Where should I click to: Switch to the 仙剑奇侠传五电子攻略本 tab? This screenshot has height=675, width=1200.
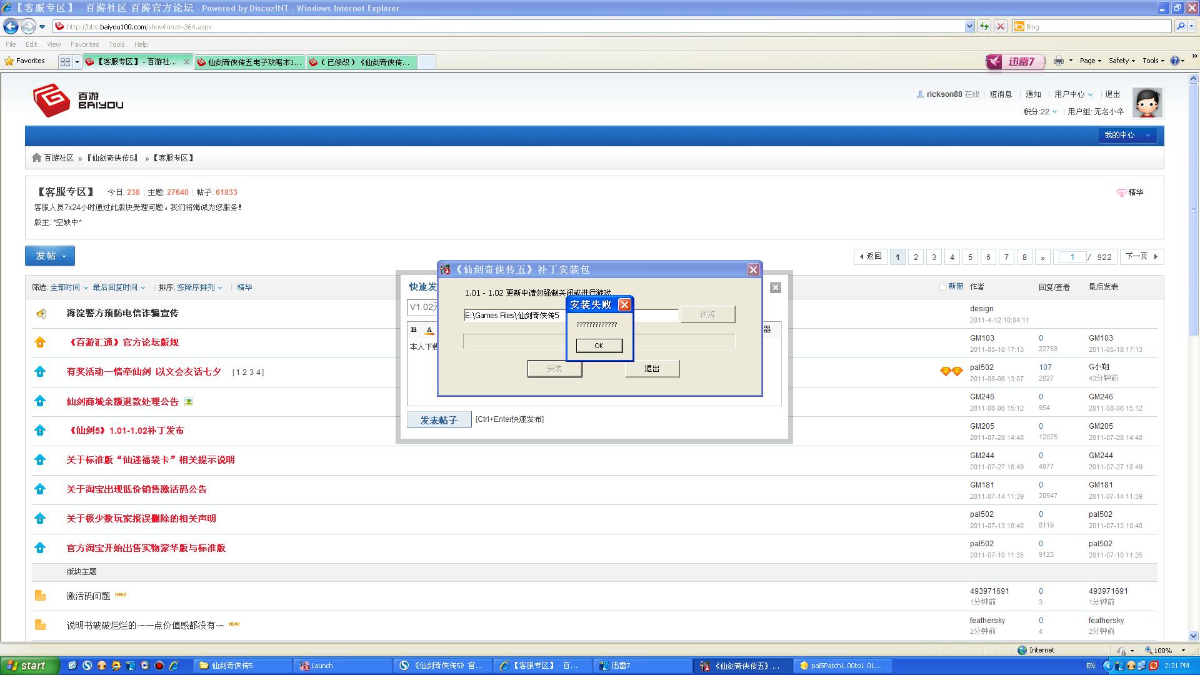pos(250,62)
